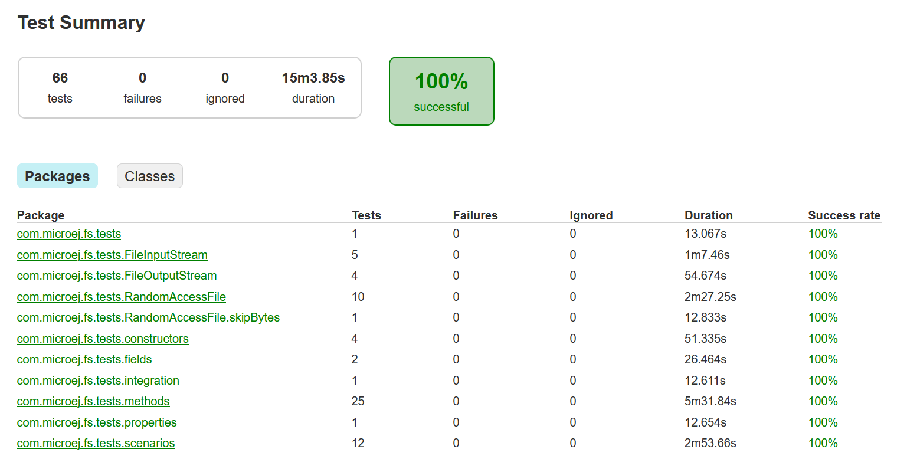
Task: Open the RandomAccessFile.skipBytes package report
Action: point(148,317)
